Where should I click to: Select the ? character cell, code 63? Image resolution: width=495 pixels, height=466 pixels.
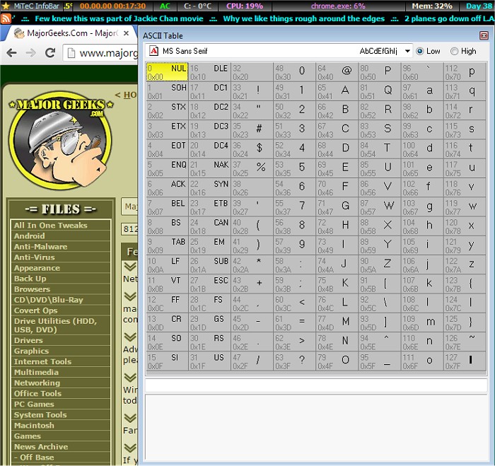294,361
